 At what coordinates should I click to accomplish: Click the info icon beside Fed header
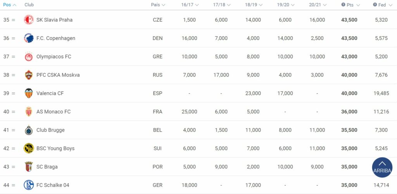(375, 5)
